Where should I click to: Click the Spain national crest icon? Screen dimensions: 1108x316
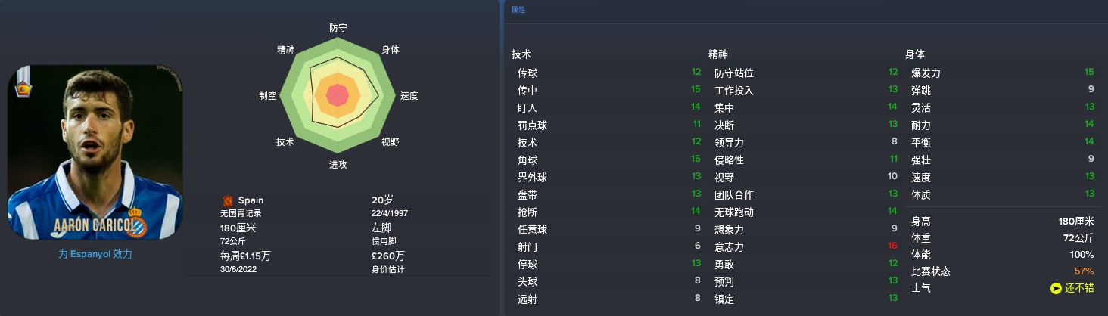coord(227,200)
